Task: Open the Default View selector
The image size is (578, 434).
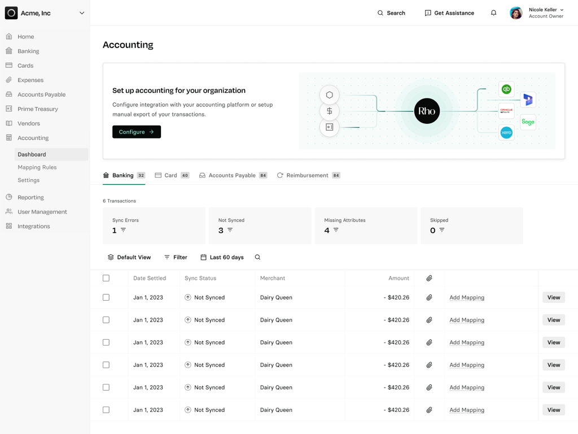Action: click(x=129, y=257)
